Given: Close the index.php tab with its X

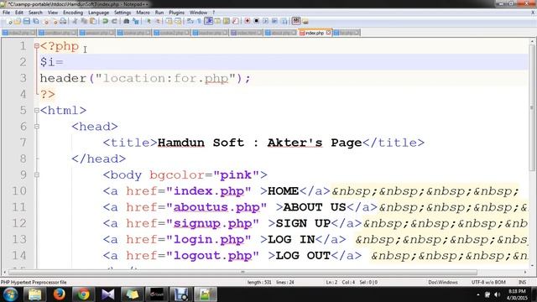Looking at the screenshot, I should (328, 33).
